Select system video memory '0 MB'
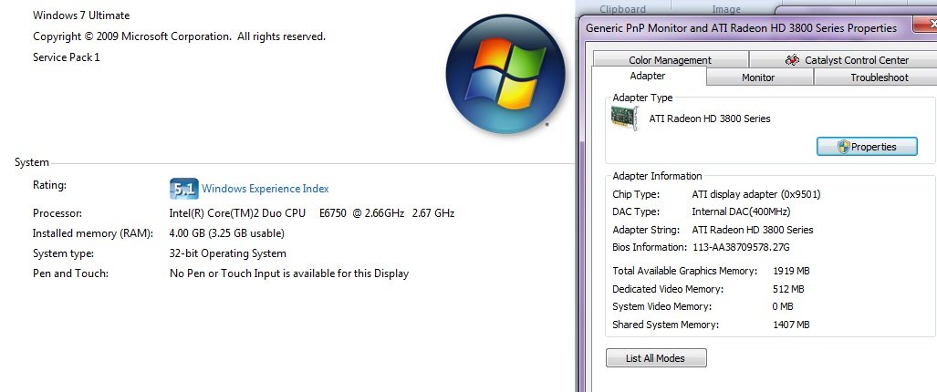The height and width of the screenshot is (392, 937). click(783, 306)
